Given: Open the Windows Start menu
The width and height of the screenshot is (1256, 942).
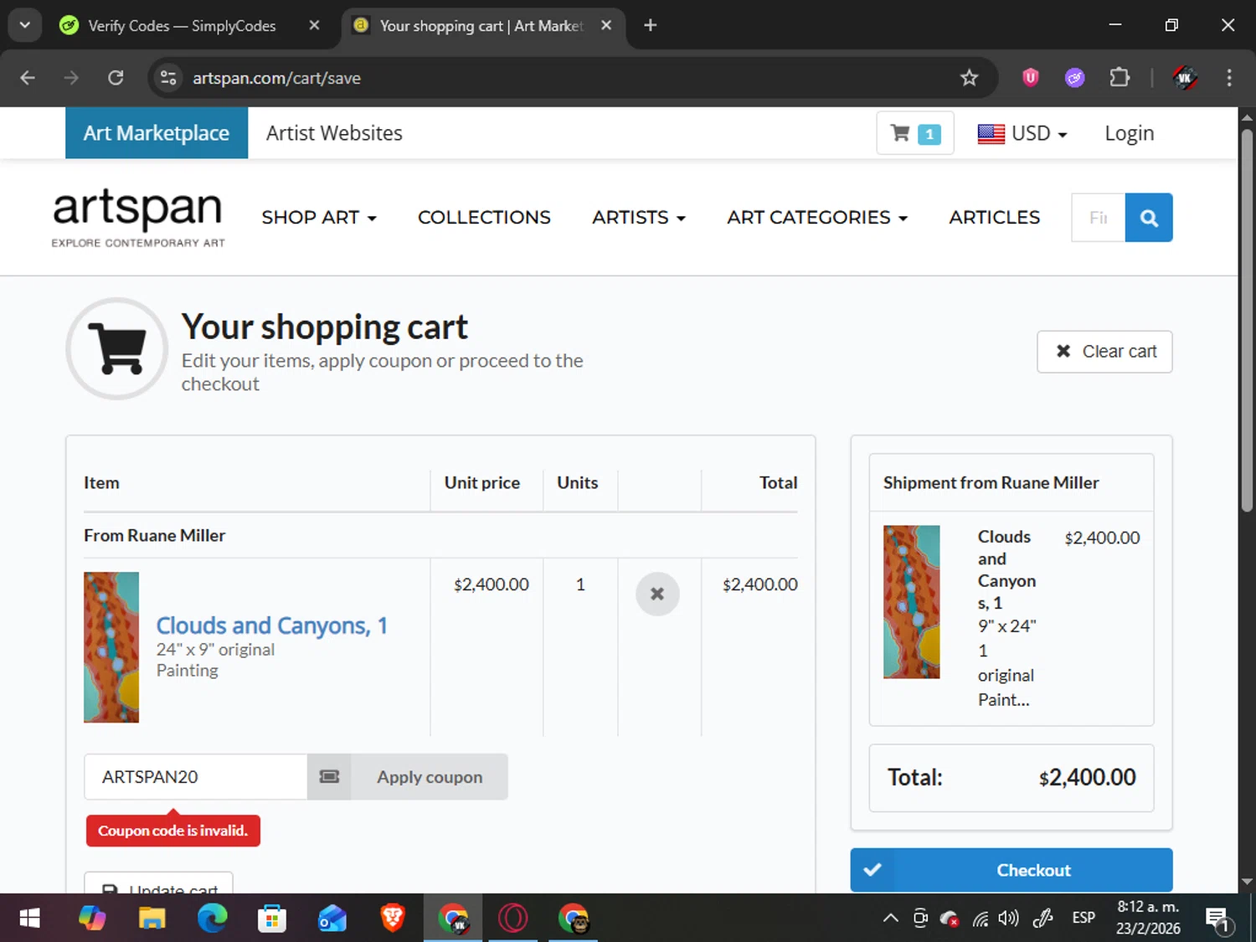Looking at the screenshot, I should [x=29, y=919].
